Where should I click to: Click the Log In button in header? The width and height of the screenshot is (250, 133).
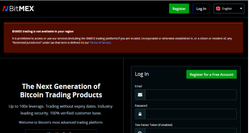[x=201, y=9]
